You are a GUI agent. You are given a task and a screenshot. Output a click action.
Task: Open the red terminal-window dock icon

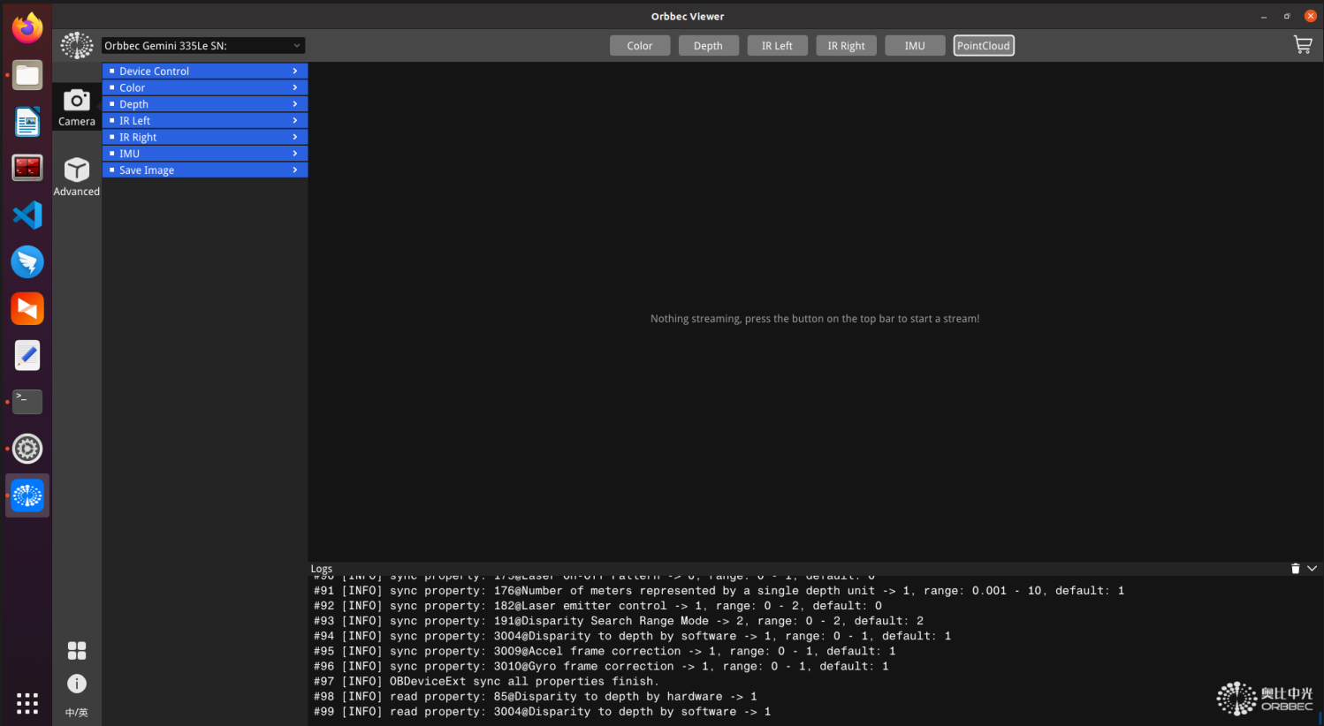tap(27, 168)
